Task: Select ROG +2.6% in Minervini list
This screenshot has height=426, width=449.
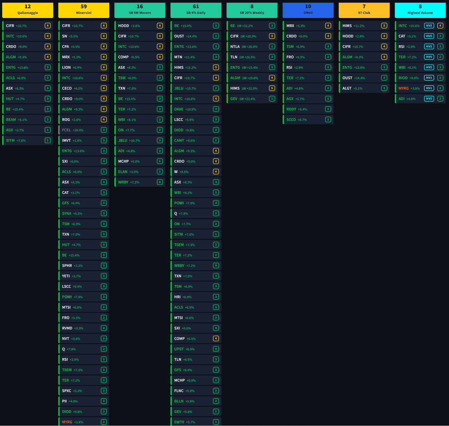Action: tap(84, 120)
